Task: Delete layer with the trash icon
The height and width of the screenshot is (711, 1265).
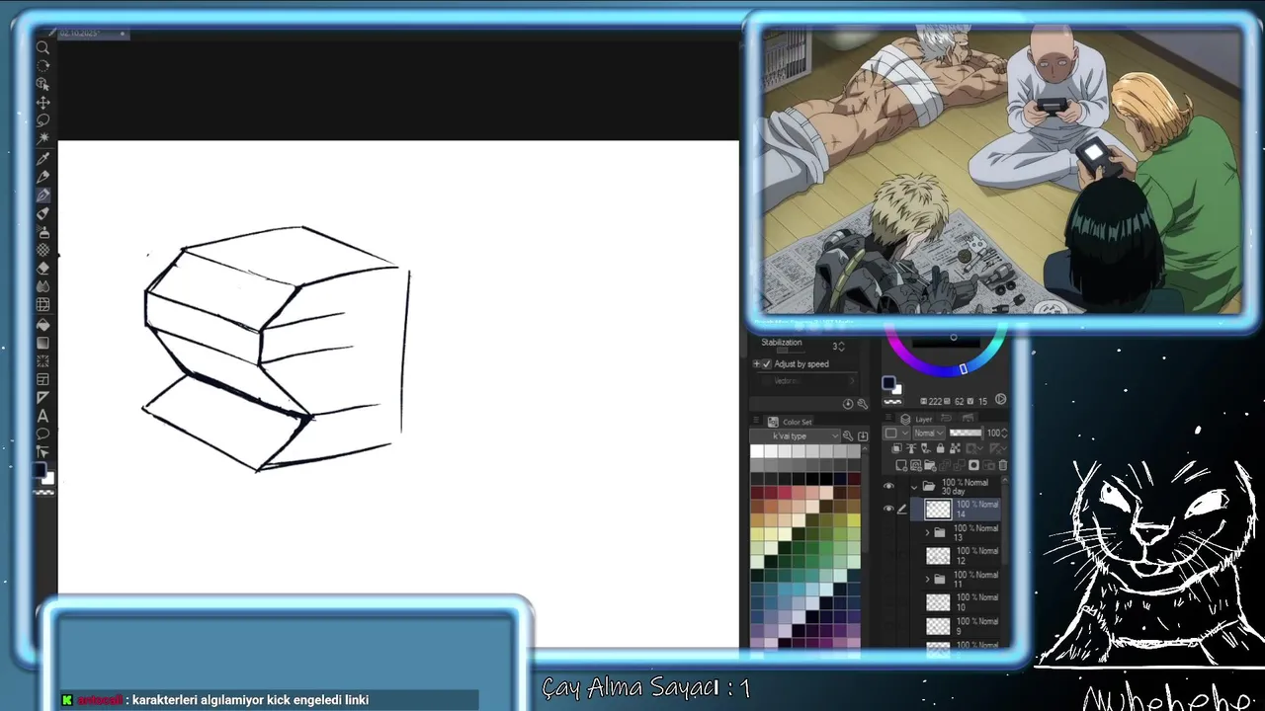Action: tap(1003, 465)
